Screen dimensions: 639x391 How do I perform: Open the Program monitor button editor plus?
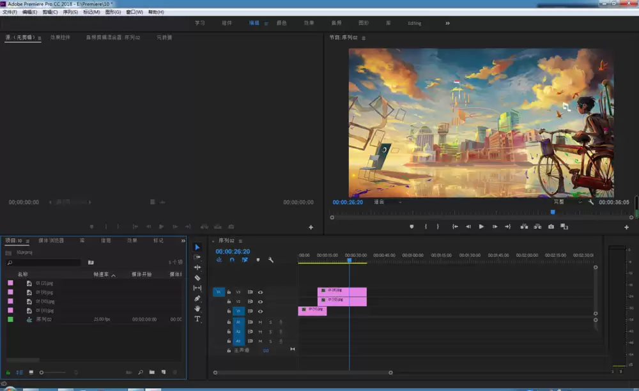(x=626, y=227)
